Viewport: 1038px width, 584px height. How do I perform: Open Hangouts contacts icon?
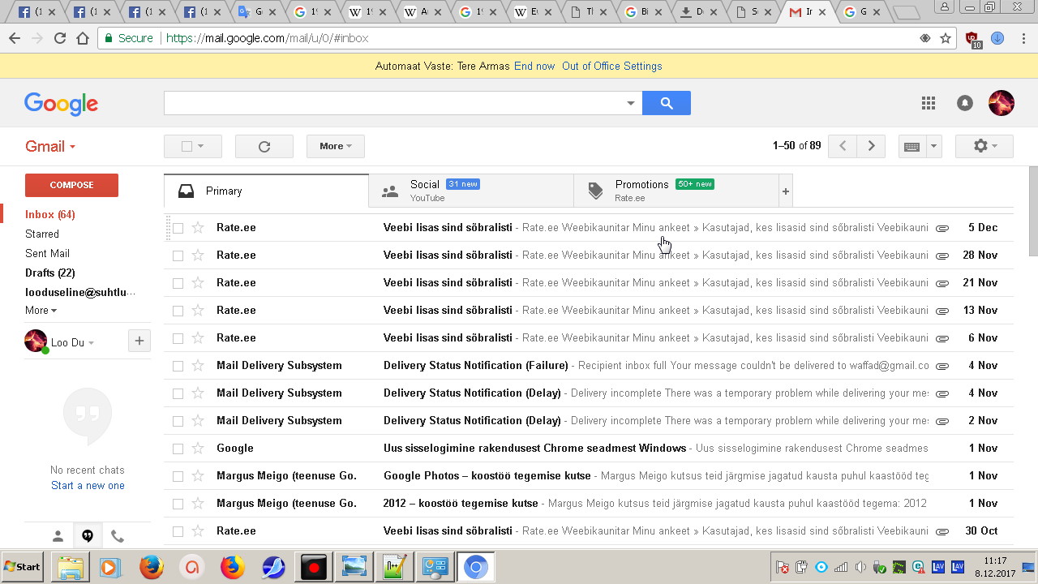pos(58,536)
